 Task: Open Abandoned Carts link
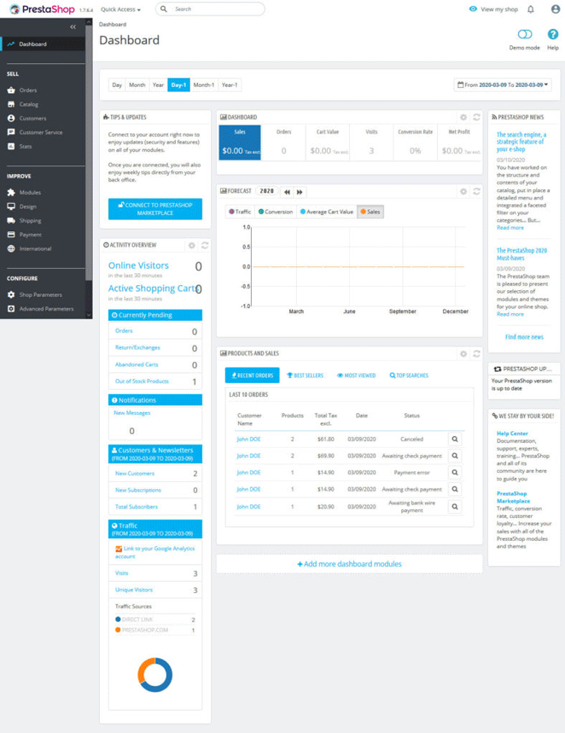137,364
